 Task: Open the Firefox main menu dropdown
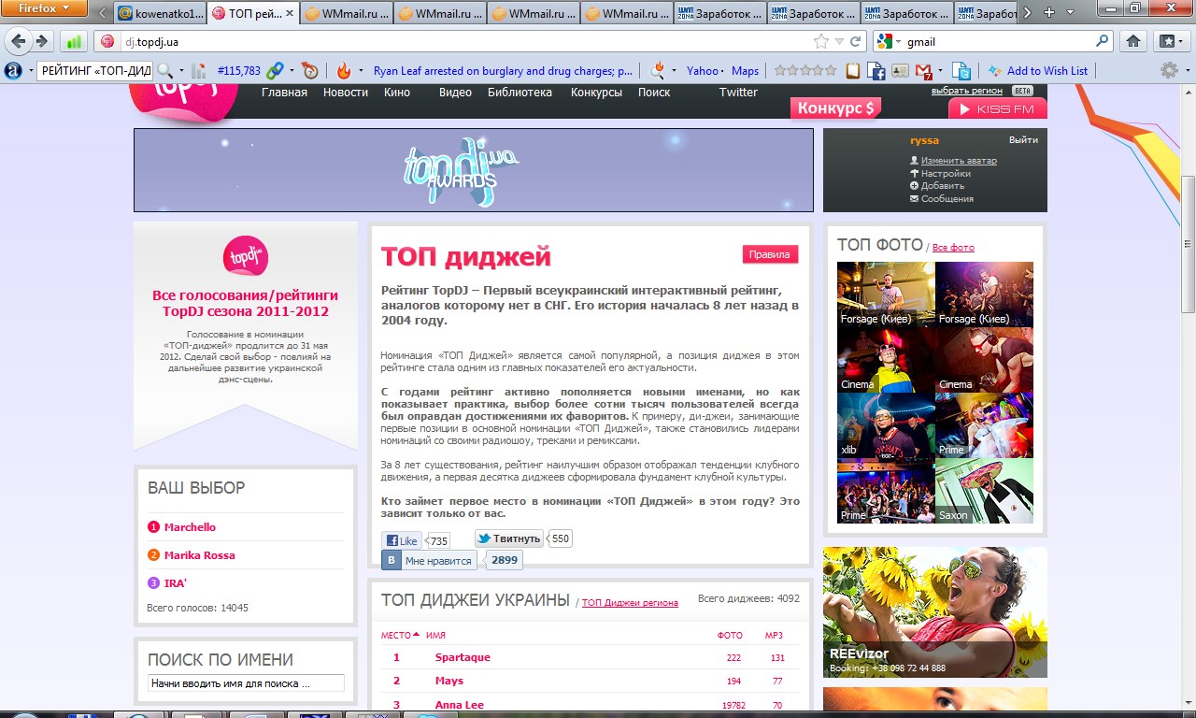45,9
